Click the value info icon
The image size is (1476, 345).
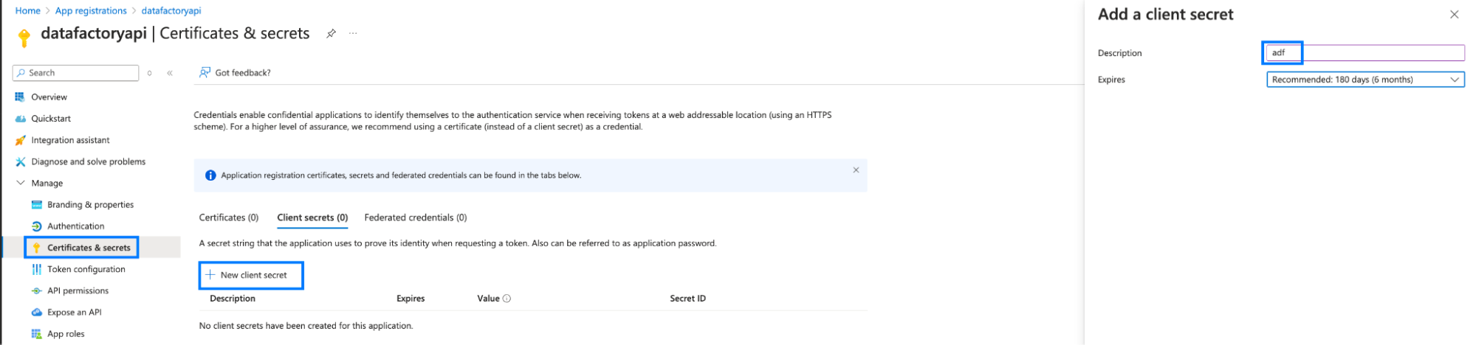pyautogui.click(x=507, y=299)
